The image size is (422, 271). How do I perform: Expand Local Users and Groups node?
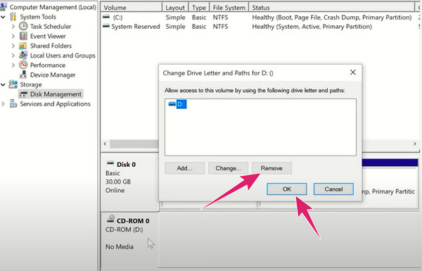(x=13, y=56)
